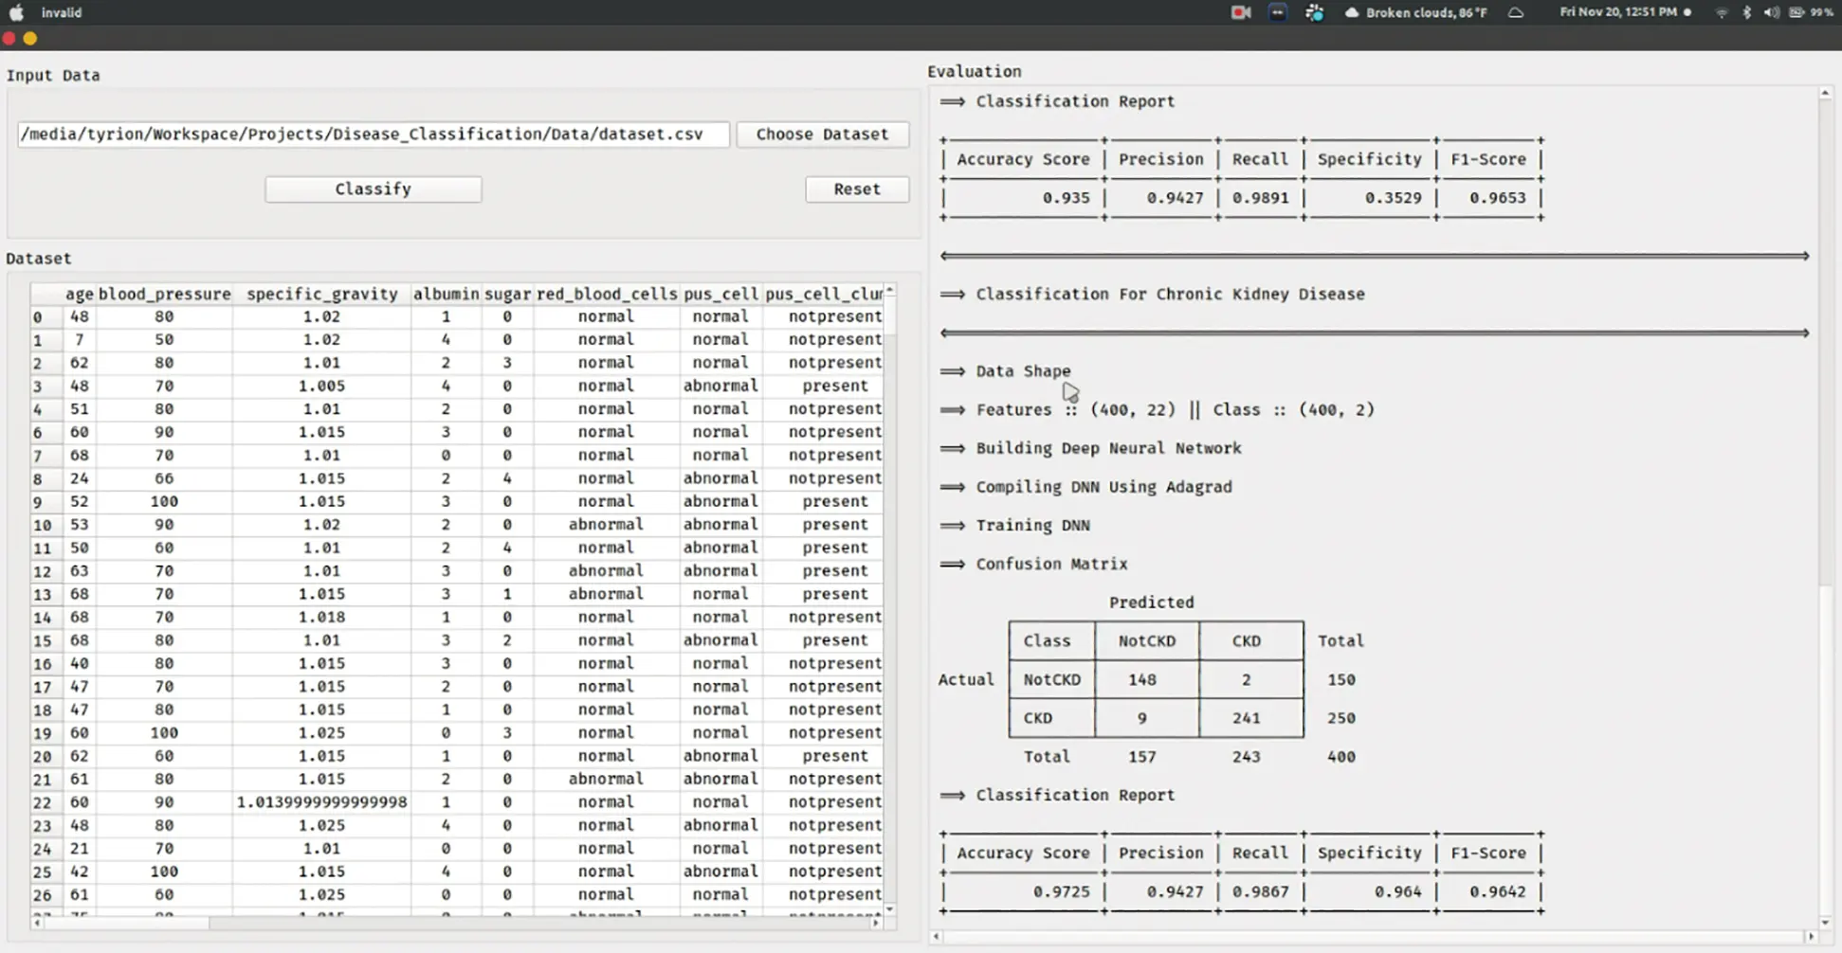Click the Evaluation panel scroll-left arrow
Image resolution: width=1842 pixels, height=953 pixels.
(x=936, y=937)
